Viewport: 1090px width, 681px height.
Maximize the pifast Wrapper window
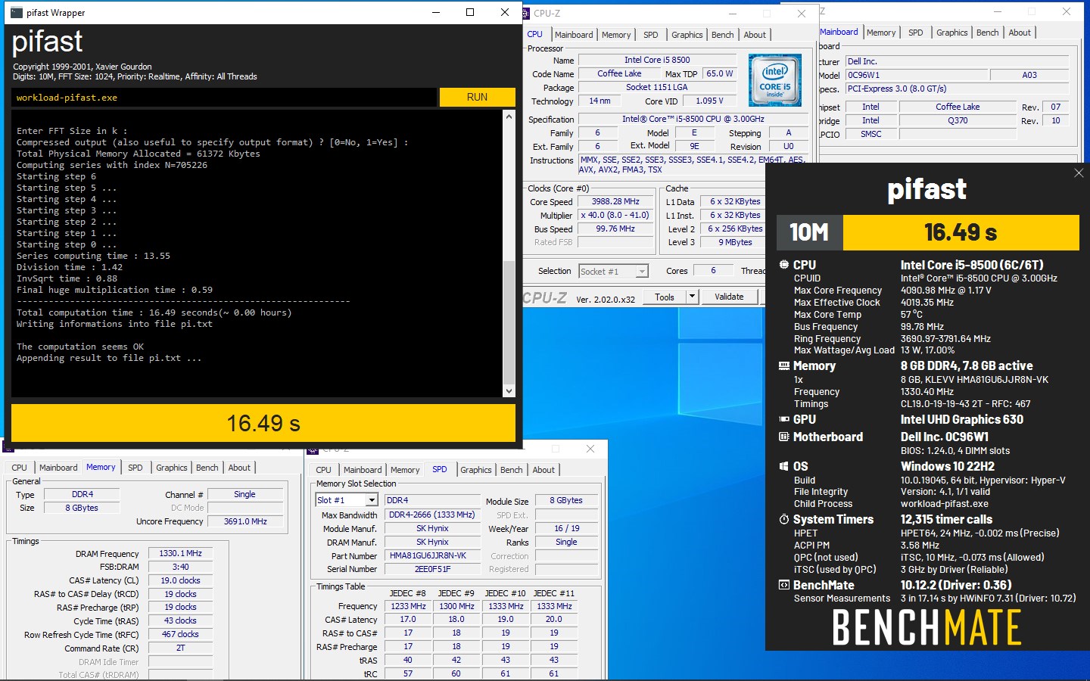(470, 12)
